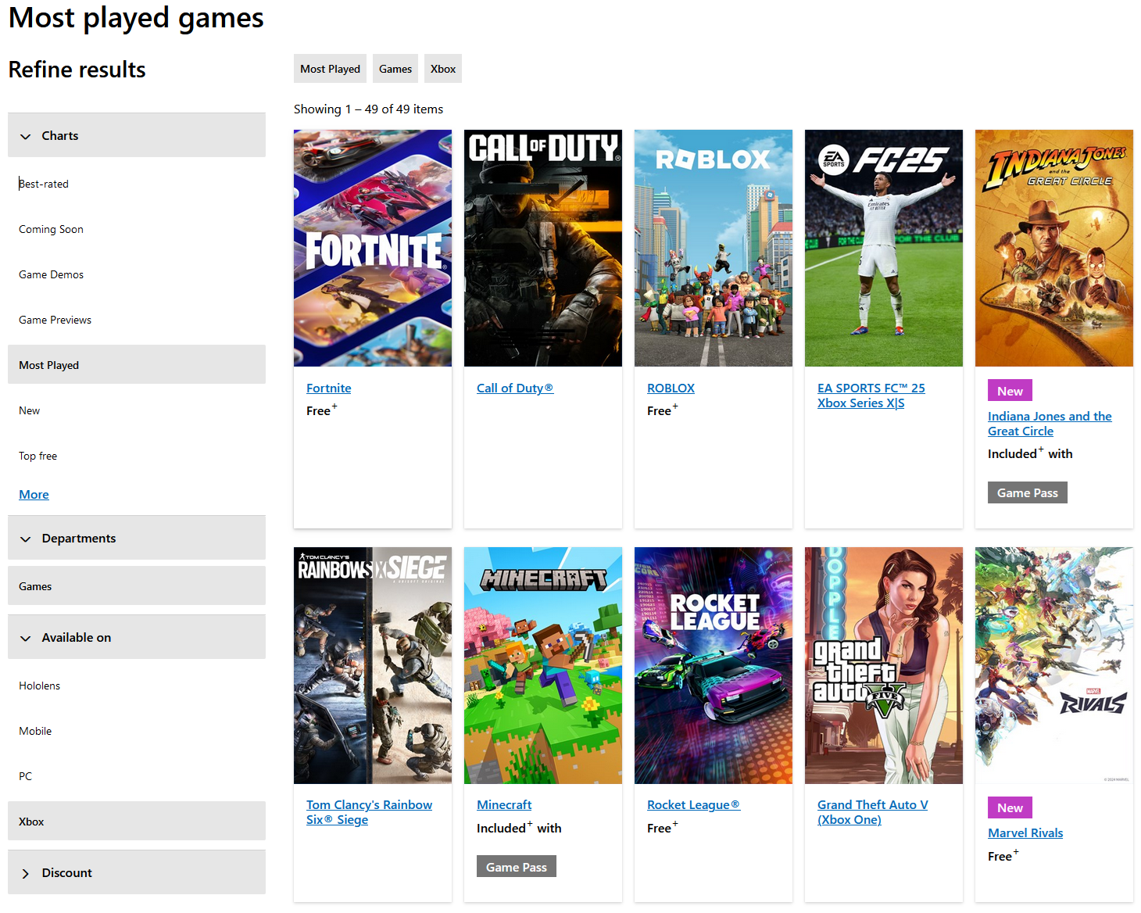Open the Grand Theft Auto V cover art

pos(884,665)
